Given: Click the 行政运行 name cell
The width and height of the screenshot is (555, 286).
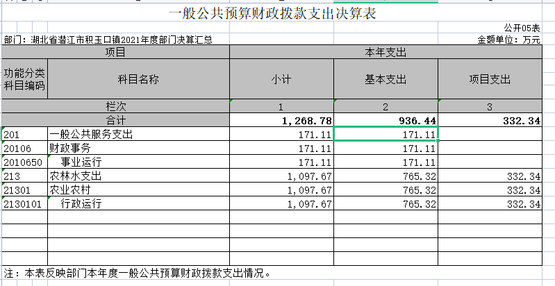Looking at the screenshot, I should [x=138, y=203].
